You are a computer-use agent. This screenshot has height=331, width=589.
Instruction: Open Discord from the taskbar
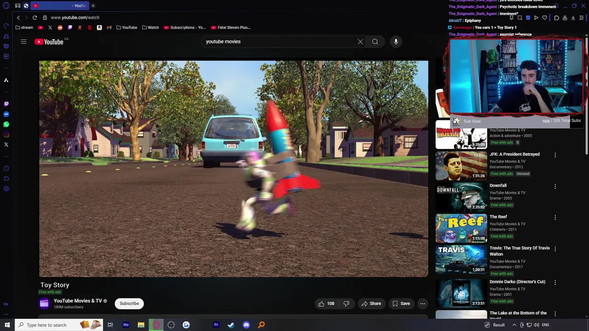246,325
